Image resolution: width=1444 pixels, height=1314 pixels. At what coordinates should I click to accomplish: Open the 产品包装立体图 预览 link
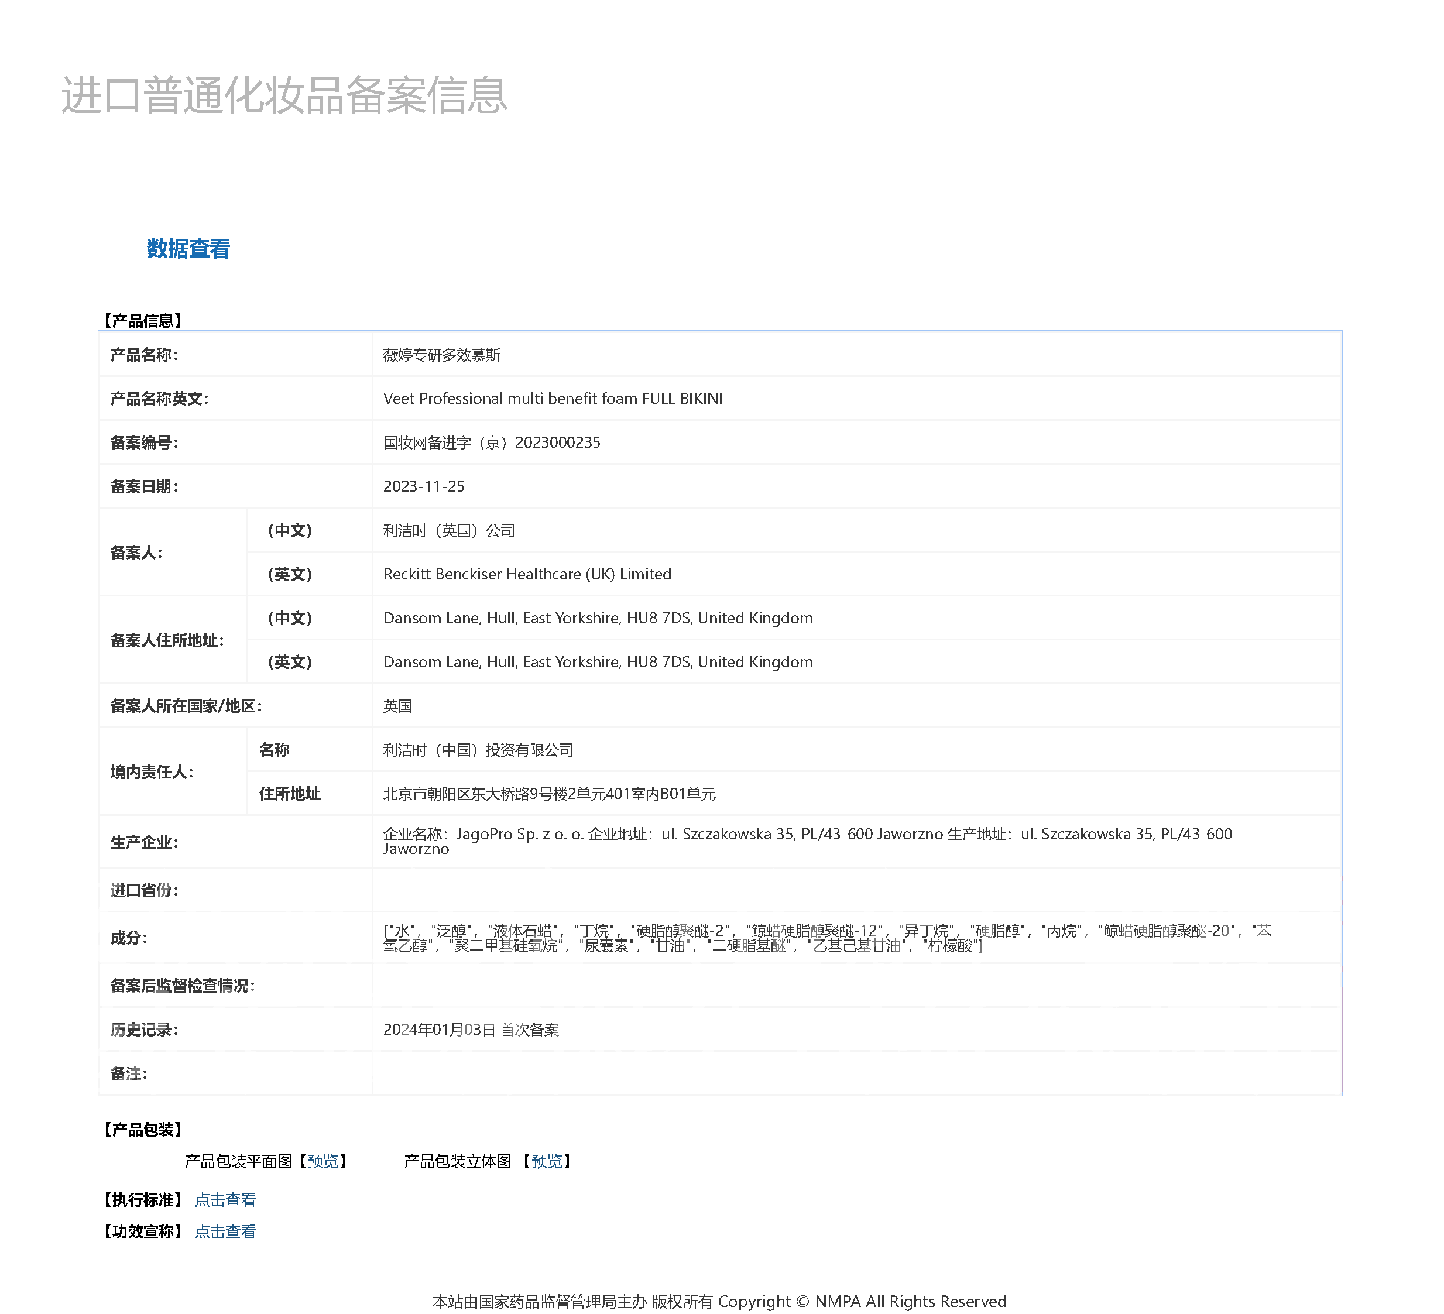(x=548, y=1161)
